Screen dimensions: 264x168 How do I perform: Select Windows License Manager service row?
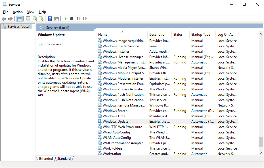168,57
